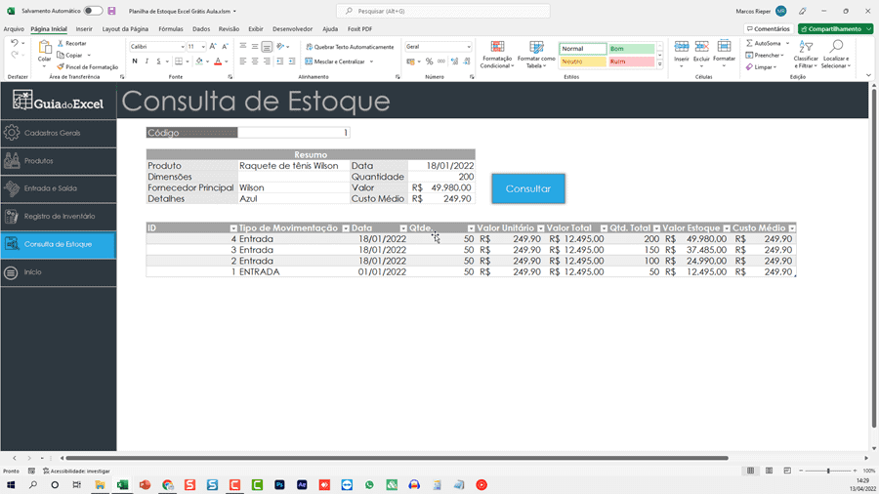Open the Layout da Página tab

click(125, 28)
